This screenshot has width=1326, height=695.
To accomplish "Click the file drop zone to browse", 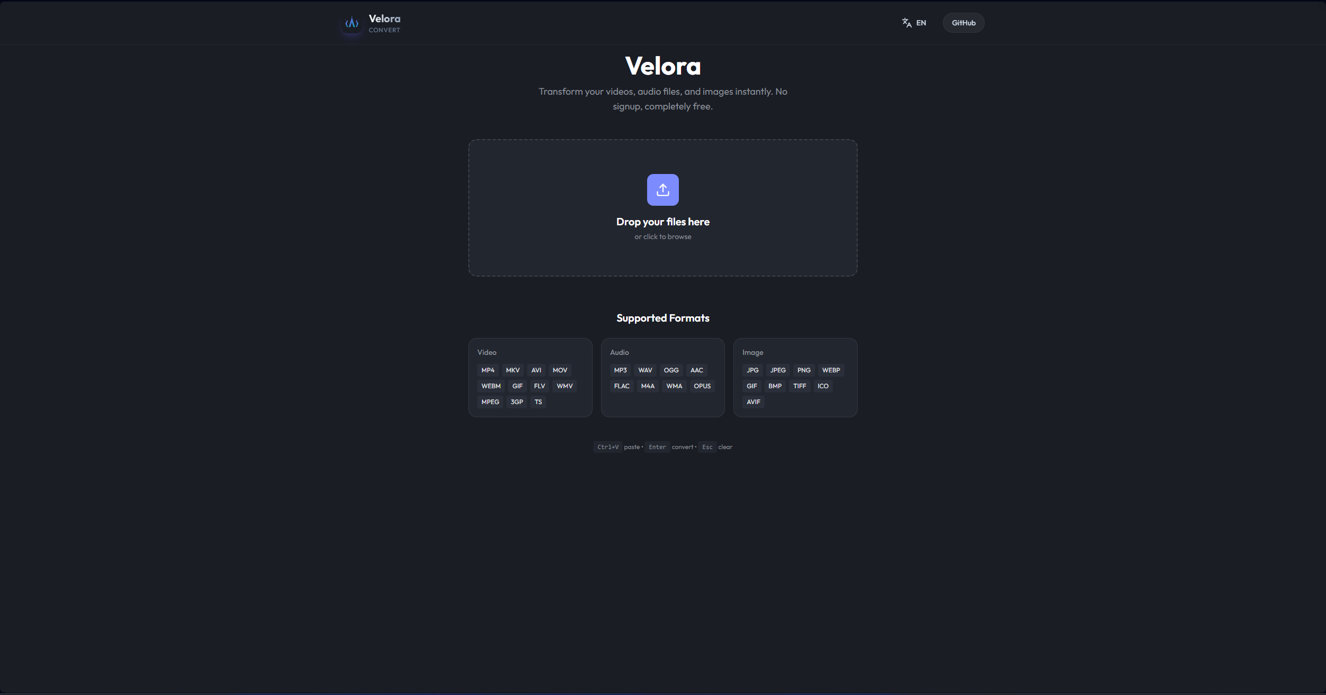I will (x=662, y=208).
